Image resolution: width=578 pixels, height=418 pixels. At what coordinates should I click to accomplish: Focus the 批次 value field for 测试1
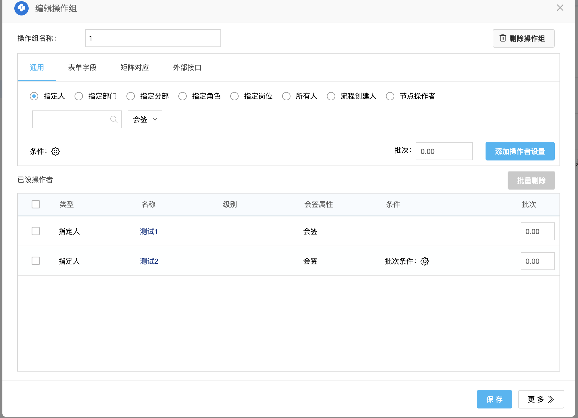coord(538,231)
